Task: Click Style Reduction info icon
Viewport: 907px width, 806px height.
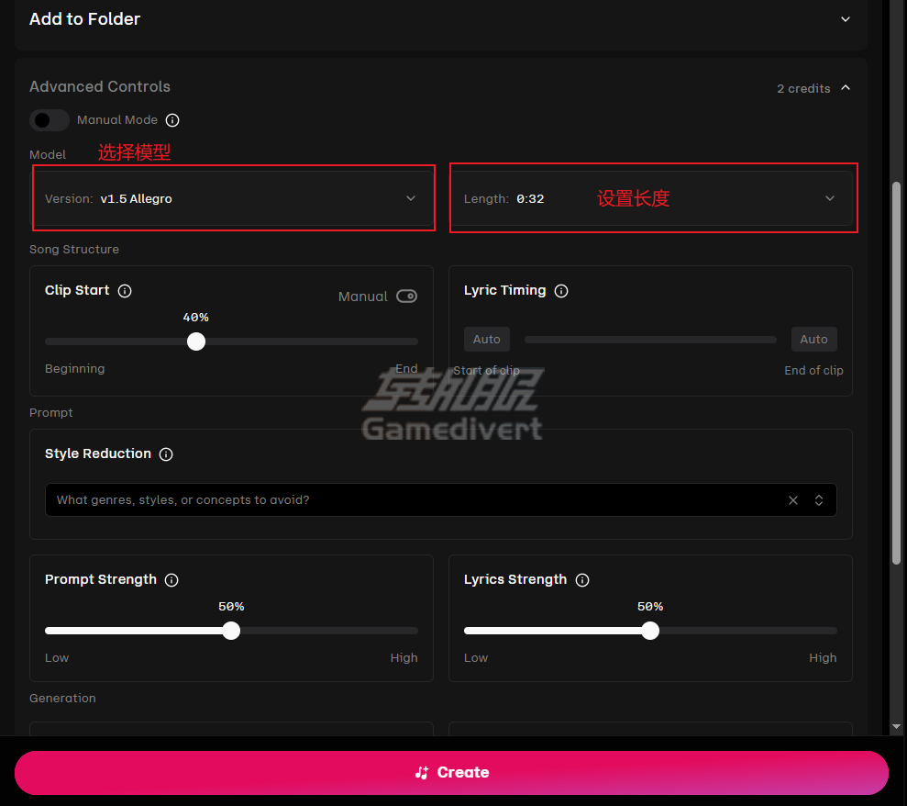Action: pos(166,454)
